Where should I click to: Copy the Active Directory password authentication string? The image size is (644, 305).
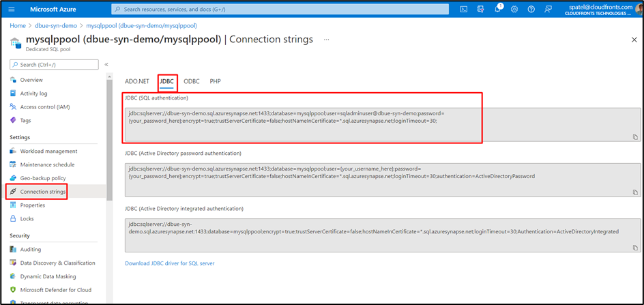(635, 192)
